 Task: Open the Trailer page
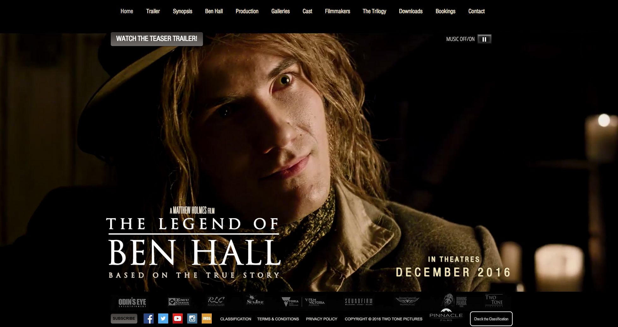coord(153,11)
